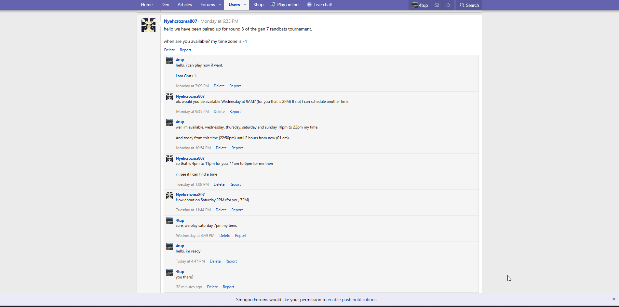Dismiss the push notifications banner
The width and height of the screenshot is (619, 307).
[613, 299]
